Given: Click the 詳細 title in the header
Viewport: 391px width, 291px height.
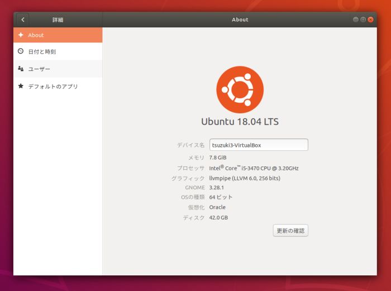Looking at the screenshot, I should click(58, 20).
